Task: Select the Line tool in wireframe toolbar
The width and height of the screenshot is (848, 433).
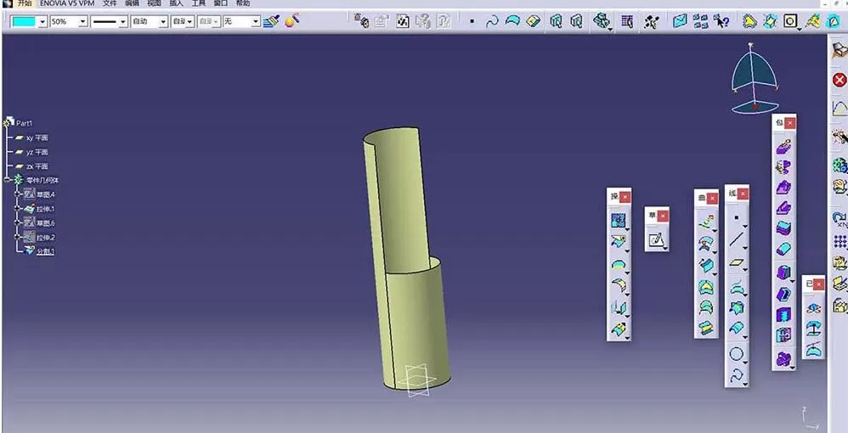Action: 737,239
